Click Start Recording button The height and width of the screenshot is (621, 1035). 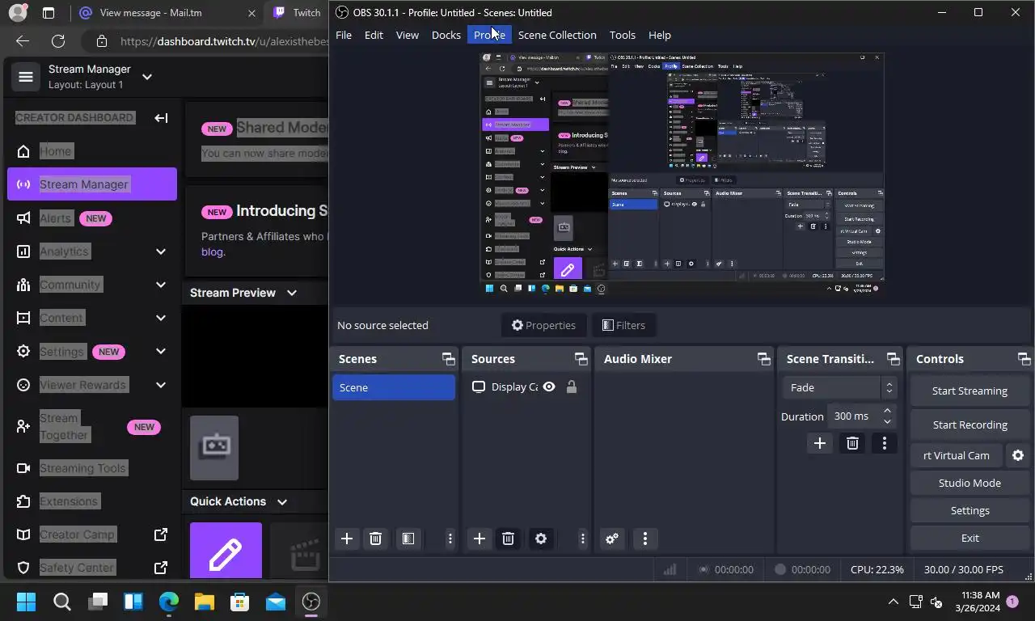coord(970,425)
